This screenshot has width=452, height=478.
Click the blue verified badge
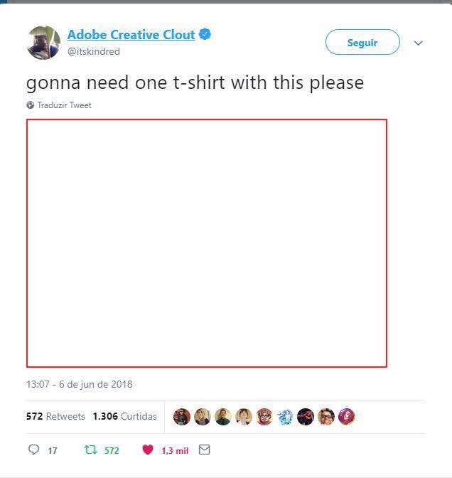205,34
